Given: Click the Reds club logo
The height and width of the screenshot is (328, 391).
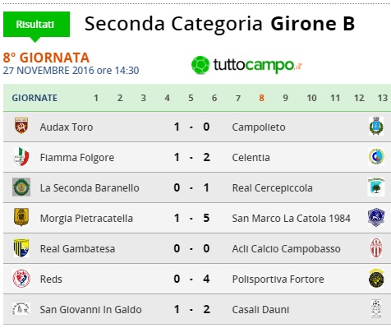Looking at the screenshot, I should pos(21,279).
